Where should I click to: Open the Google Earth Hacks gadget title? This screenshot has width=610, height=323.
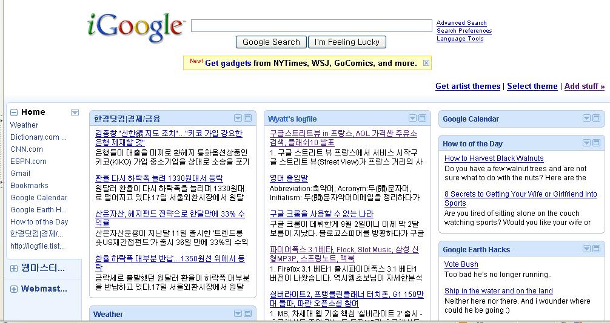click(x=476, y=250)
